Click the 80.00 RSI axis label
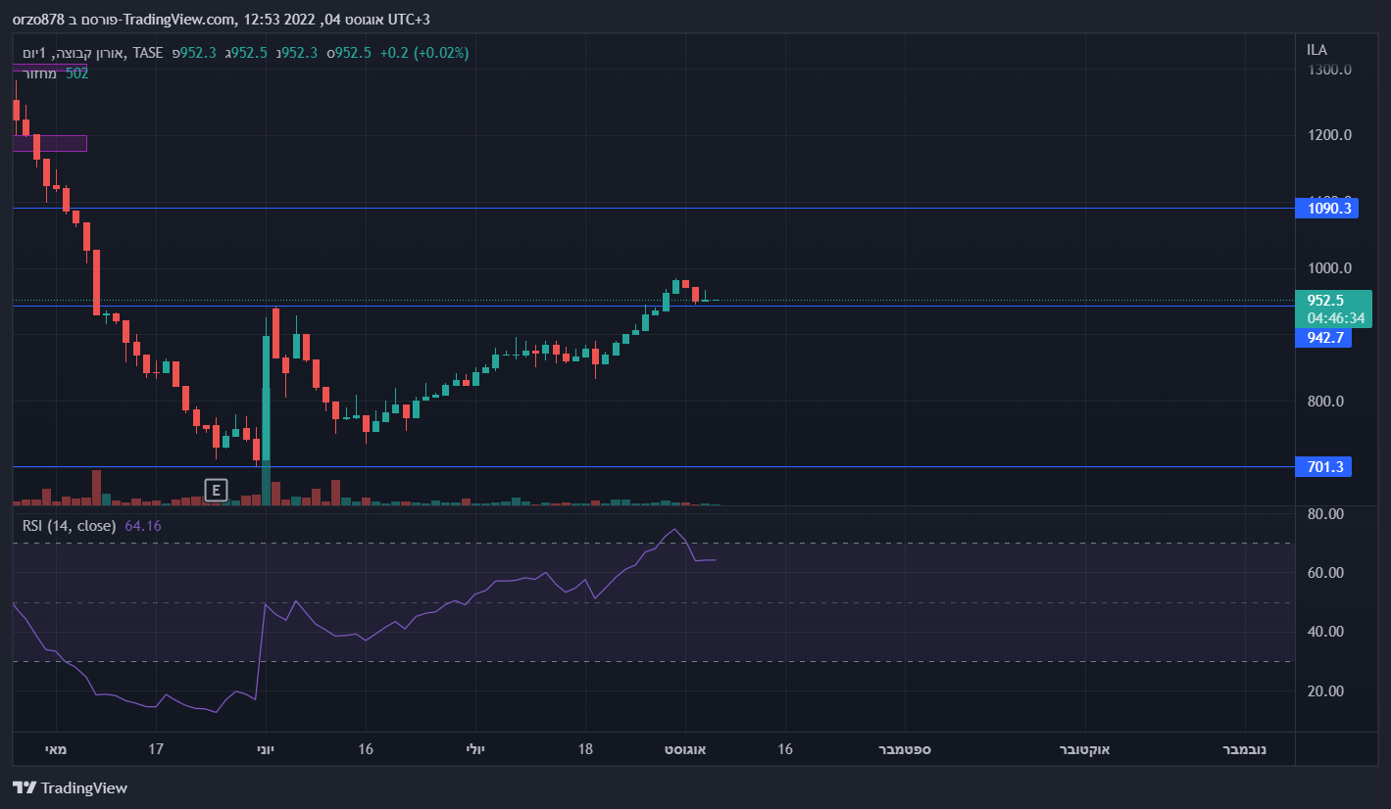Screen dimensions: 1391x809 coord(1325,513)
